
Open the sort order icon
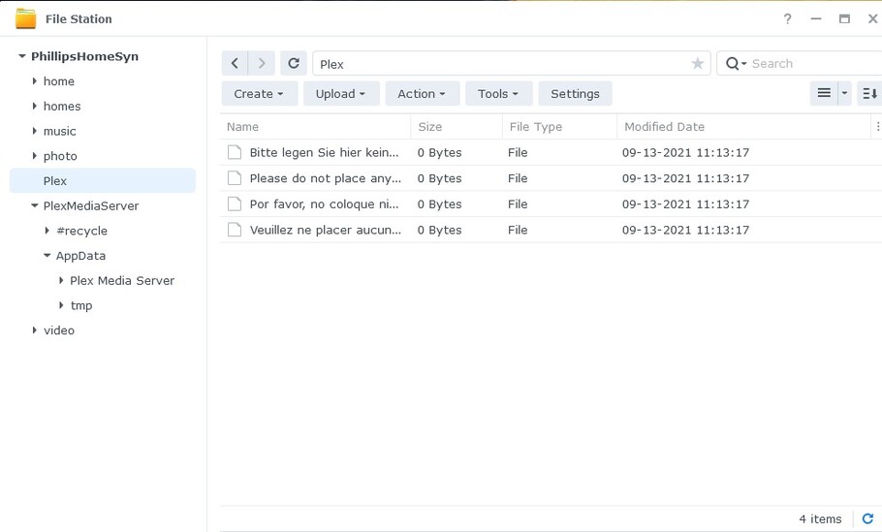(869, 93)
